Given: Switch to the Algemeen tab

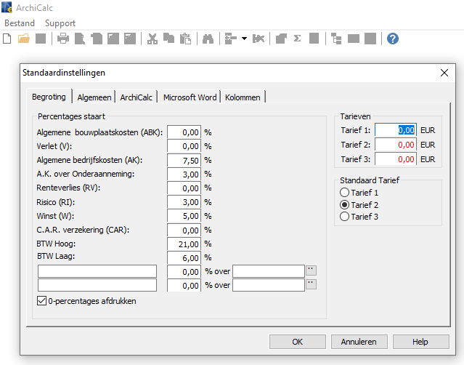Looking at the screenshot, I should tap(94, 97).
